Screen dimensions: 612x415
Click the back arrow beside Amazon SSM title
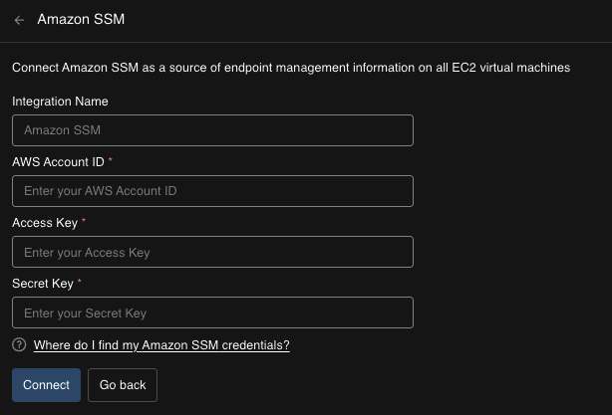(19, 20)
